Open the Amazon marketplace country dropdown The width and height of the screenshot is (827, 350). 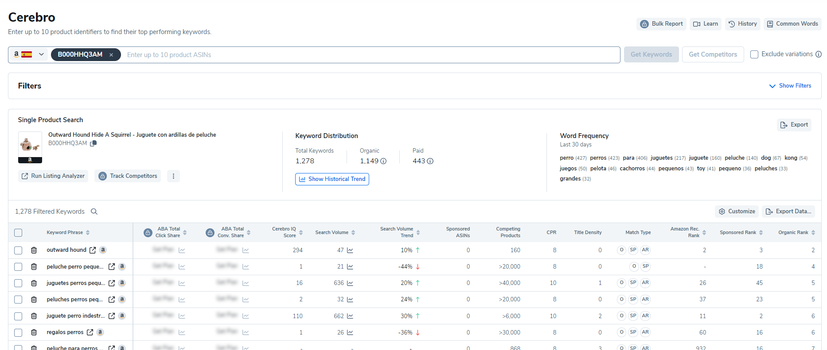click(28, 54)
